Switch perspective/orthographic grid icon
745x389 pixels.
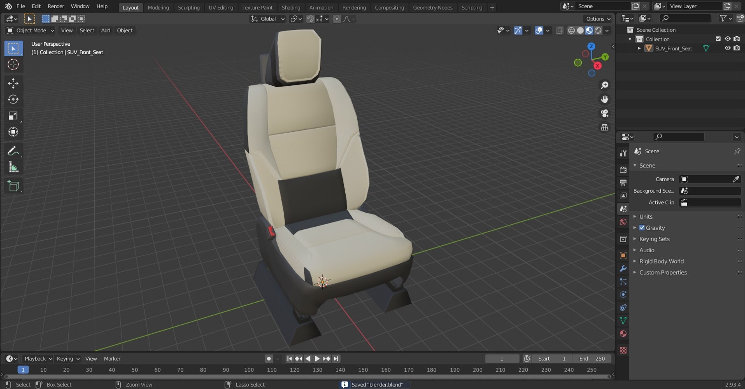click(605, 127)
